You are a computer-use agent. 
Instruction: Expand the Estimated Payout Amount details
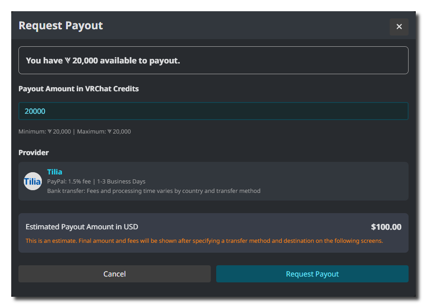[213, 227]
